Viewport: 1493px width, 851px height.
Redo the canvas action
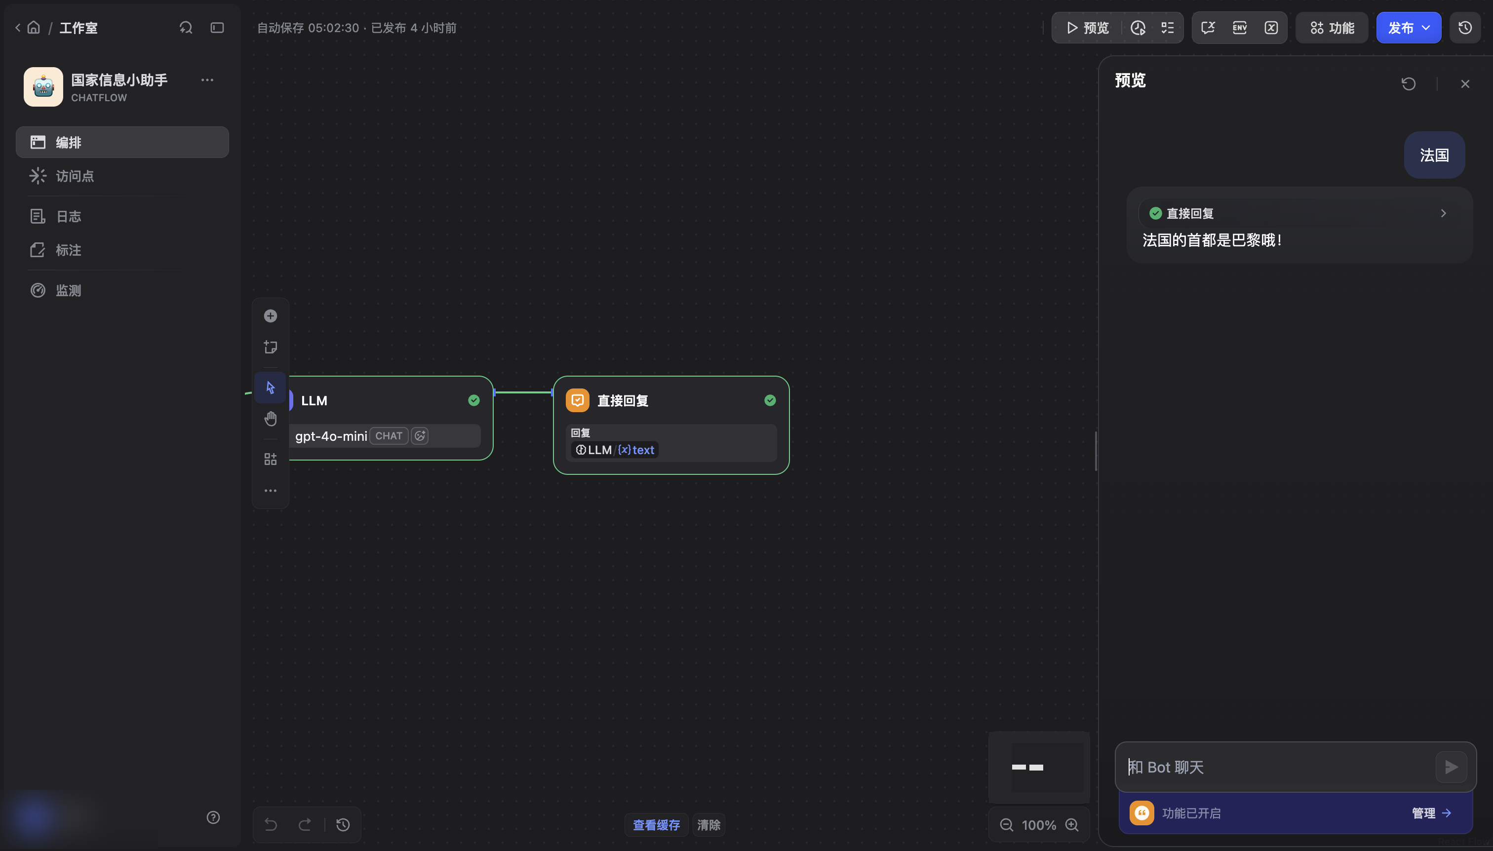305,825
